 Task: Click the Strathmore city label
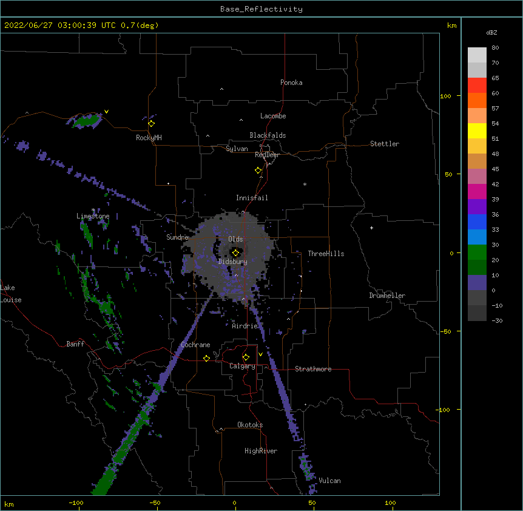(313, 369)
